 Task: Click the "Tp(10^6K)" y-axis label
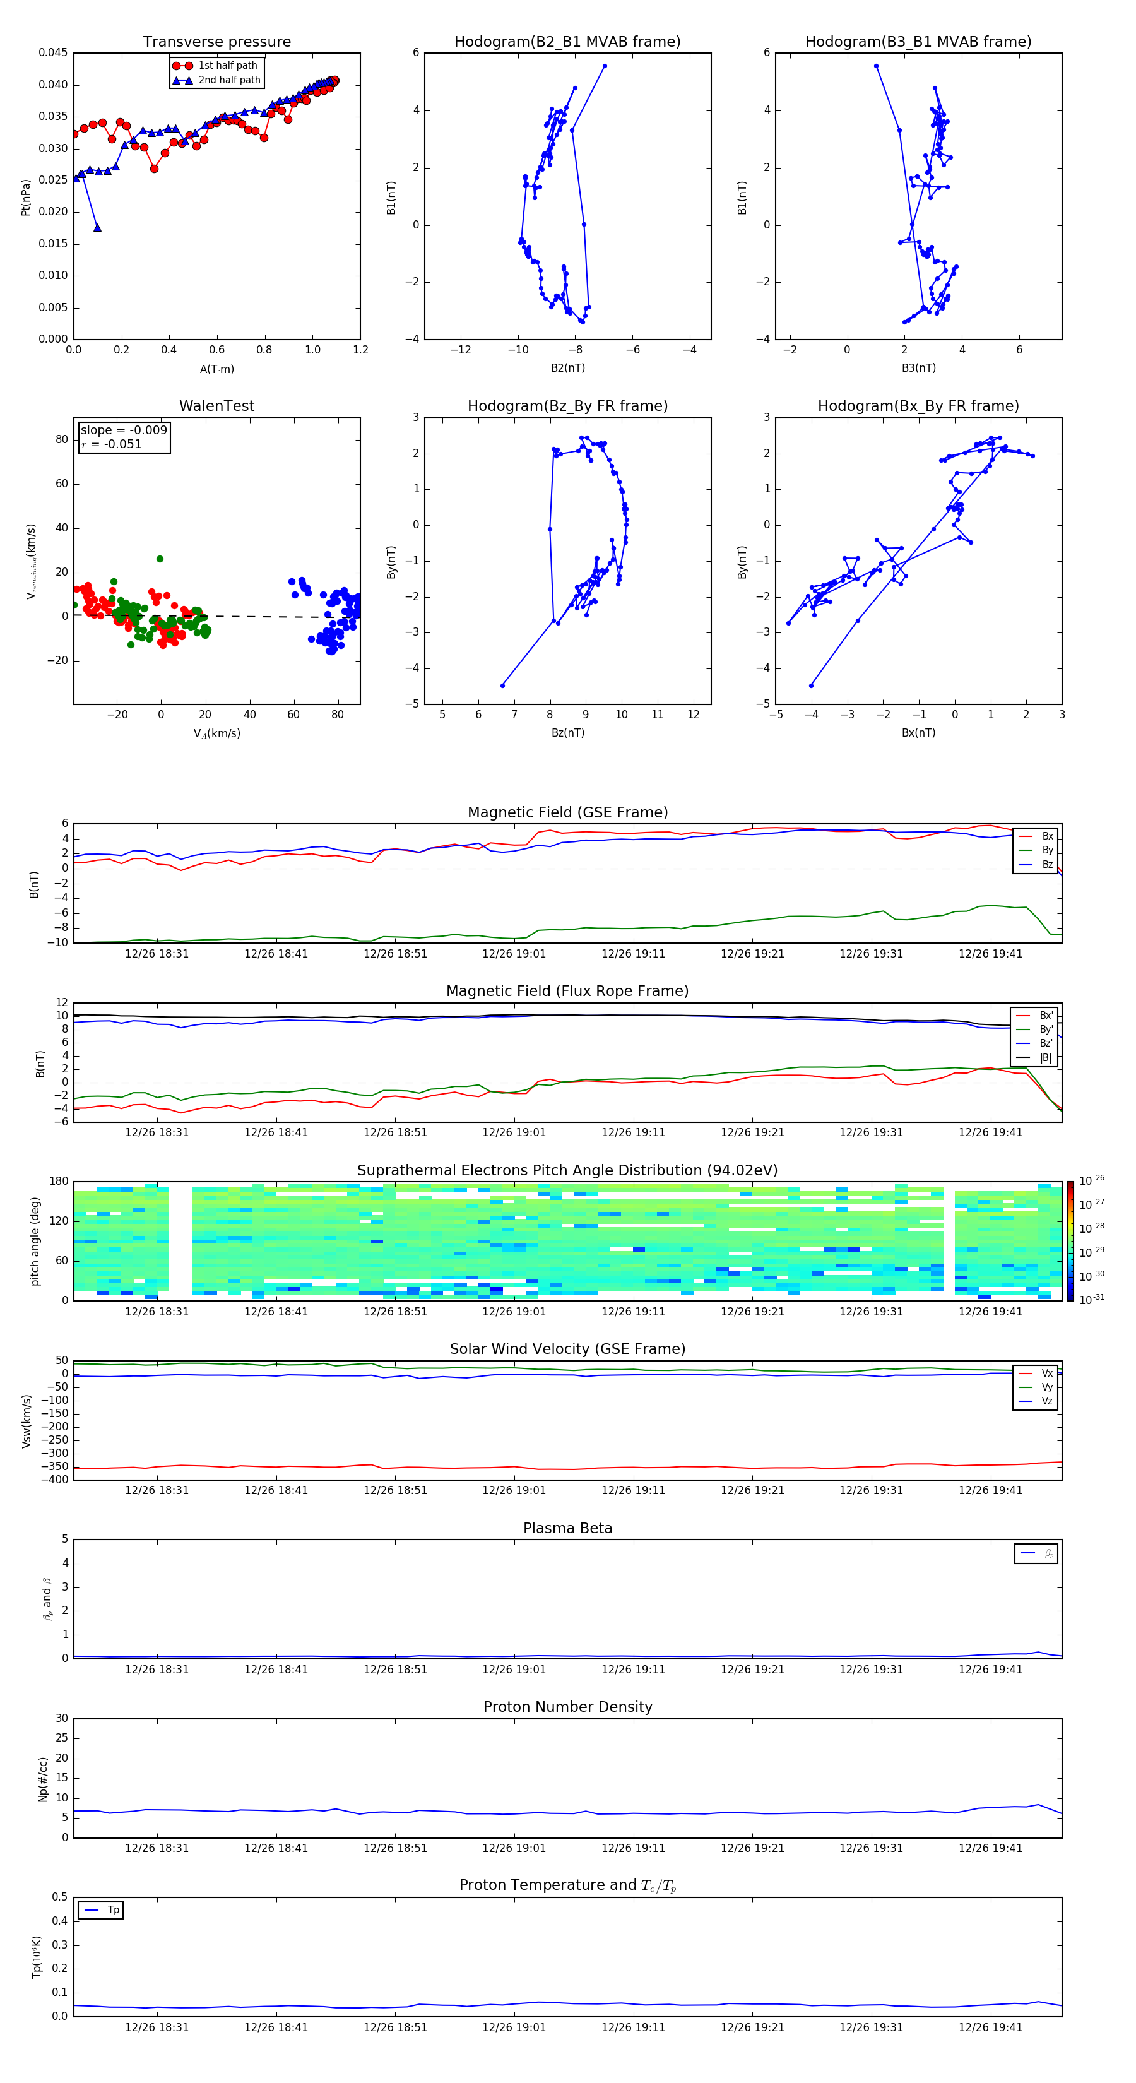pyautogui.click(x=37, y=1957)
